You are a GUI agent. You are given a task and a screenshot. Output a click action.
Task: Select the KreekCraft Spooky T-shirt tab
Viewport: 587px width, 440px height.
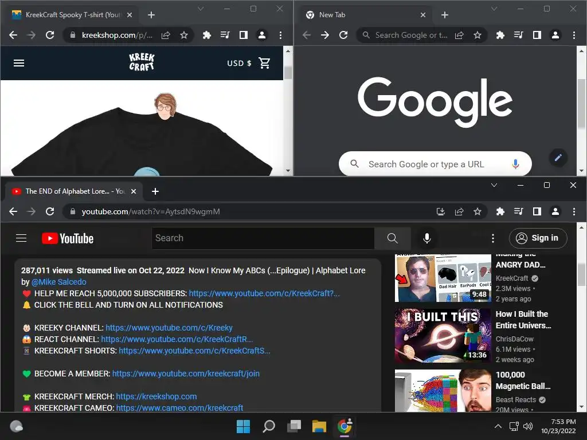(72, 15)
